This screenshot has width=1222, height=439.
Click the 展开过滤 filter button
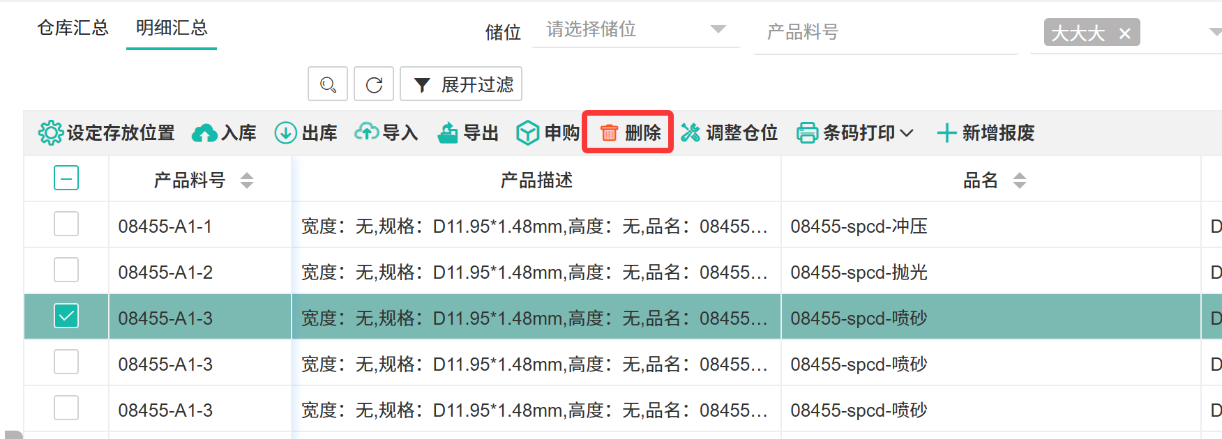(461, 84)
